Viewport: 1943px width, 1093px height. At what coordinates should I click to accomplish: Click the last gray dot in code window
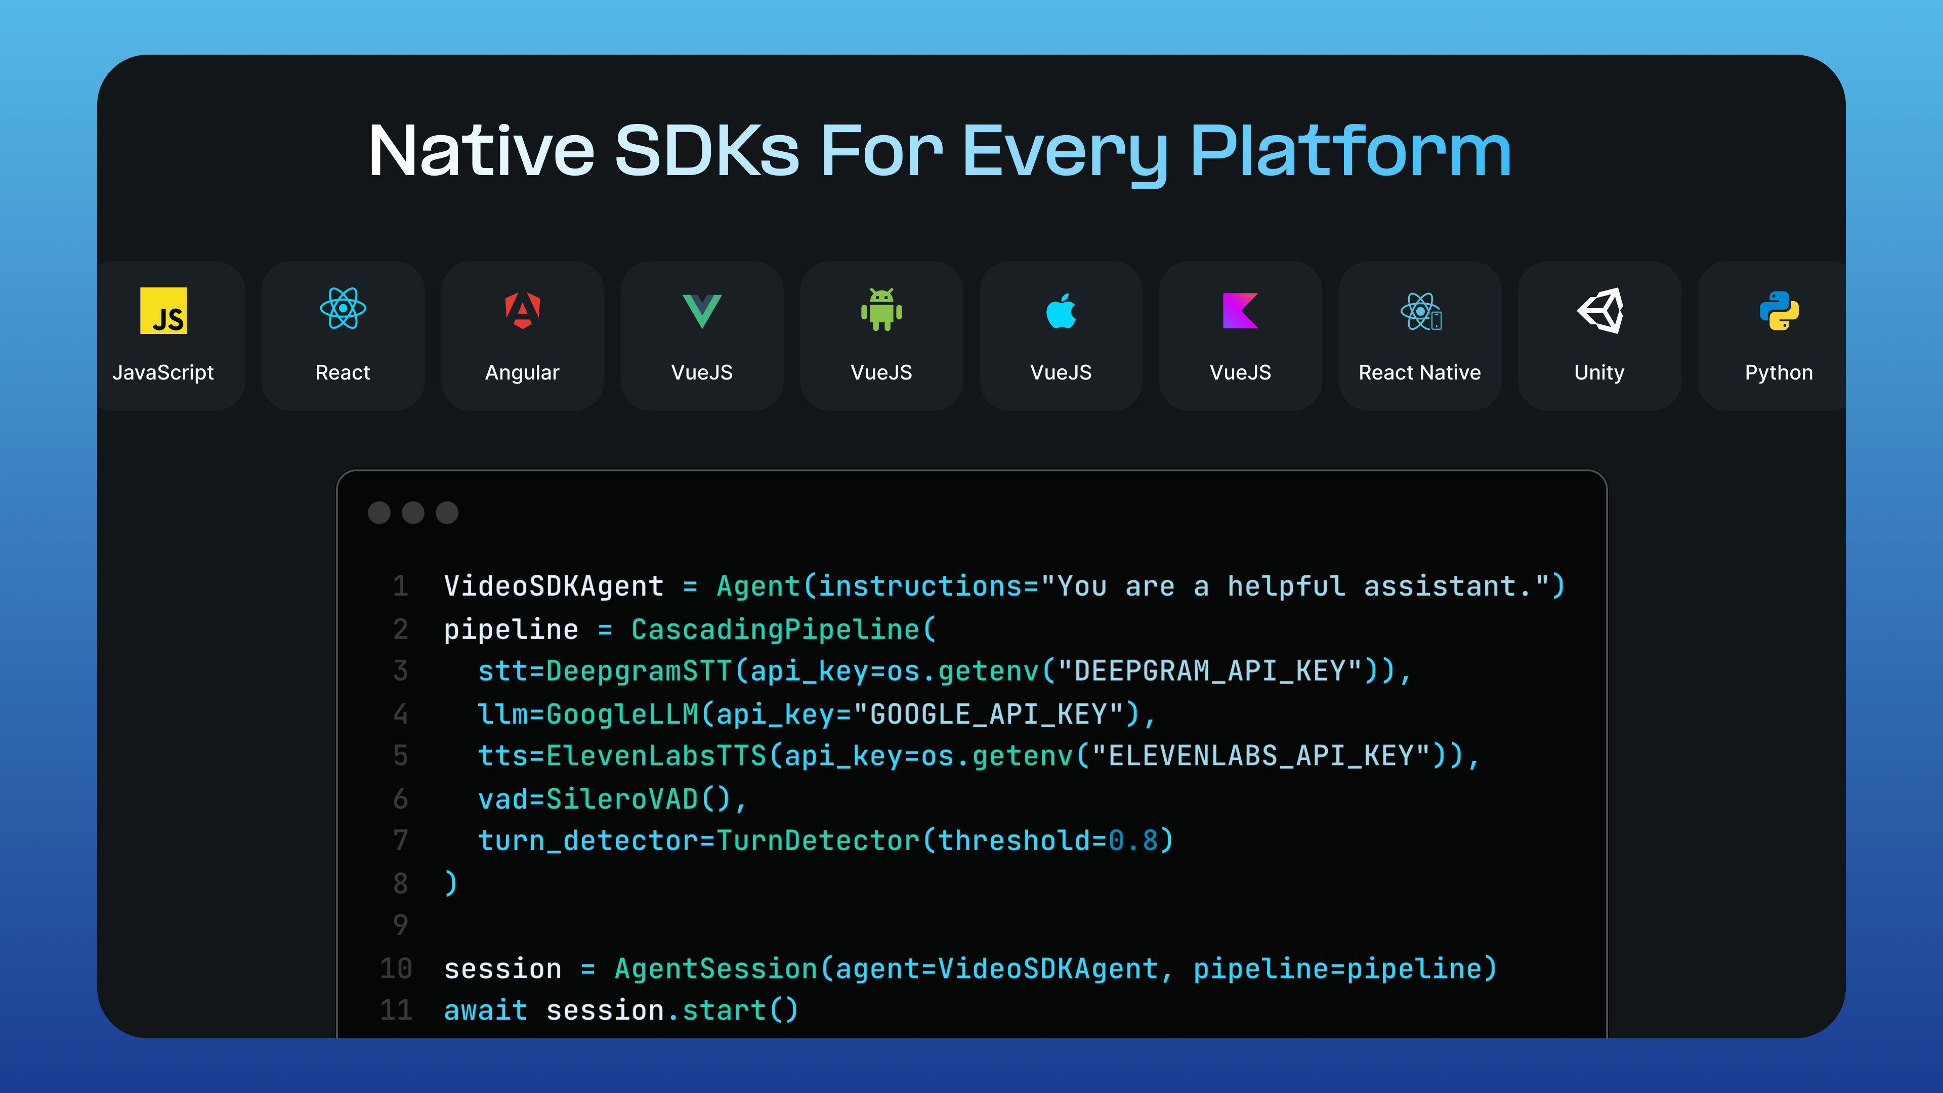[x=446, y=513]
